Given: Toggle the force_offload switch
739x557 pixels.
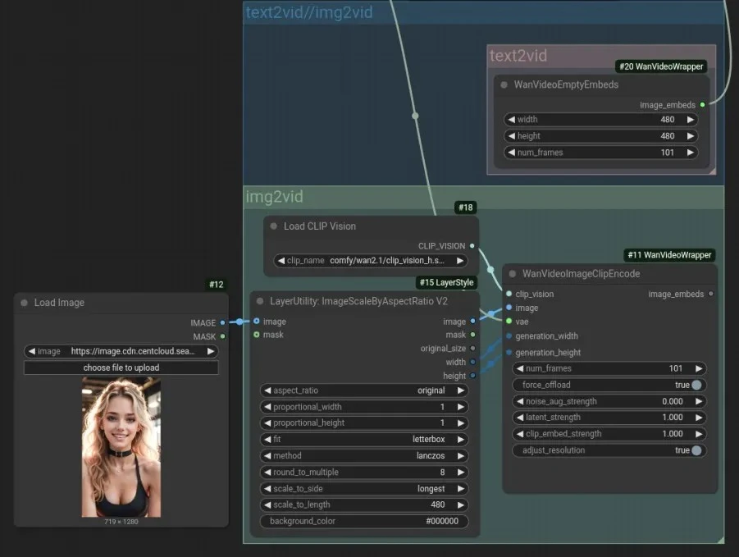Looking at the screenshot, I should [x=696, y=385].
